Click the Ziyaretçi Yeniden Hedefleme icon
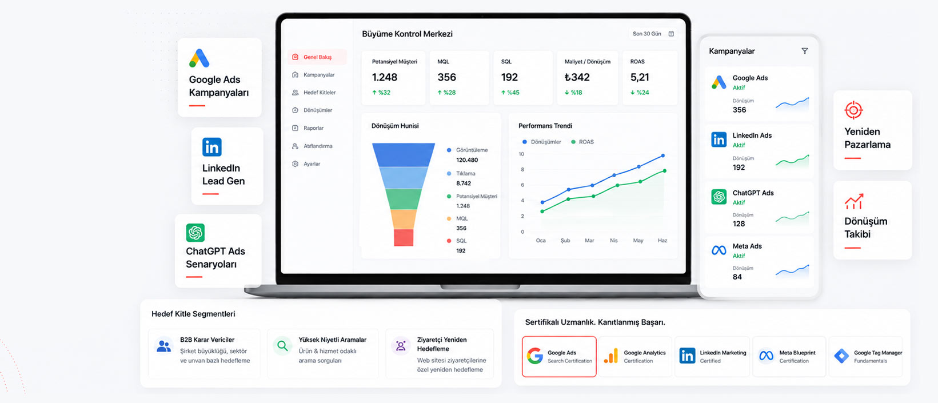938x403 pixels. tap(401, 346)
